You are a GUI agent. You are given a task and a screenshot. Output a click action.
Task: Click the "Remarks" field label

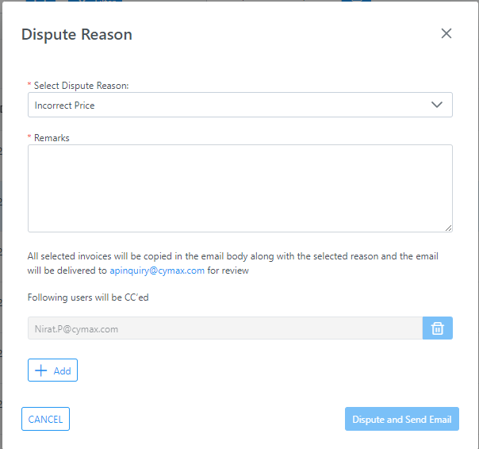pos(52,138)
